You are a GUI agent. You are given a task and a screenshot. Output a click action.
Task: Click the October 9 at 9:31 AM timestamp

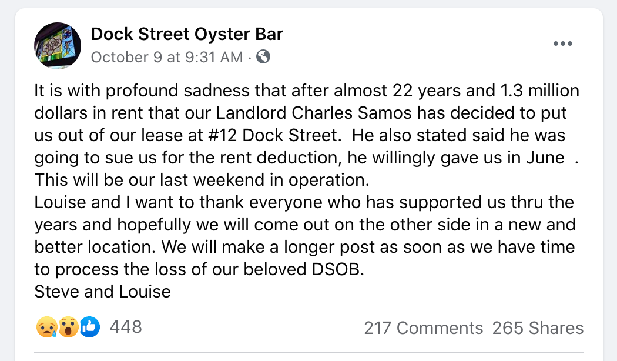pyautogui.click(x=167, y=57)
